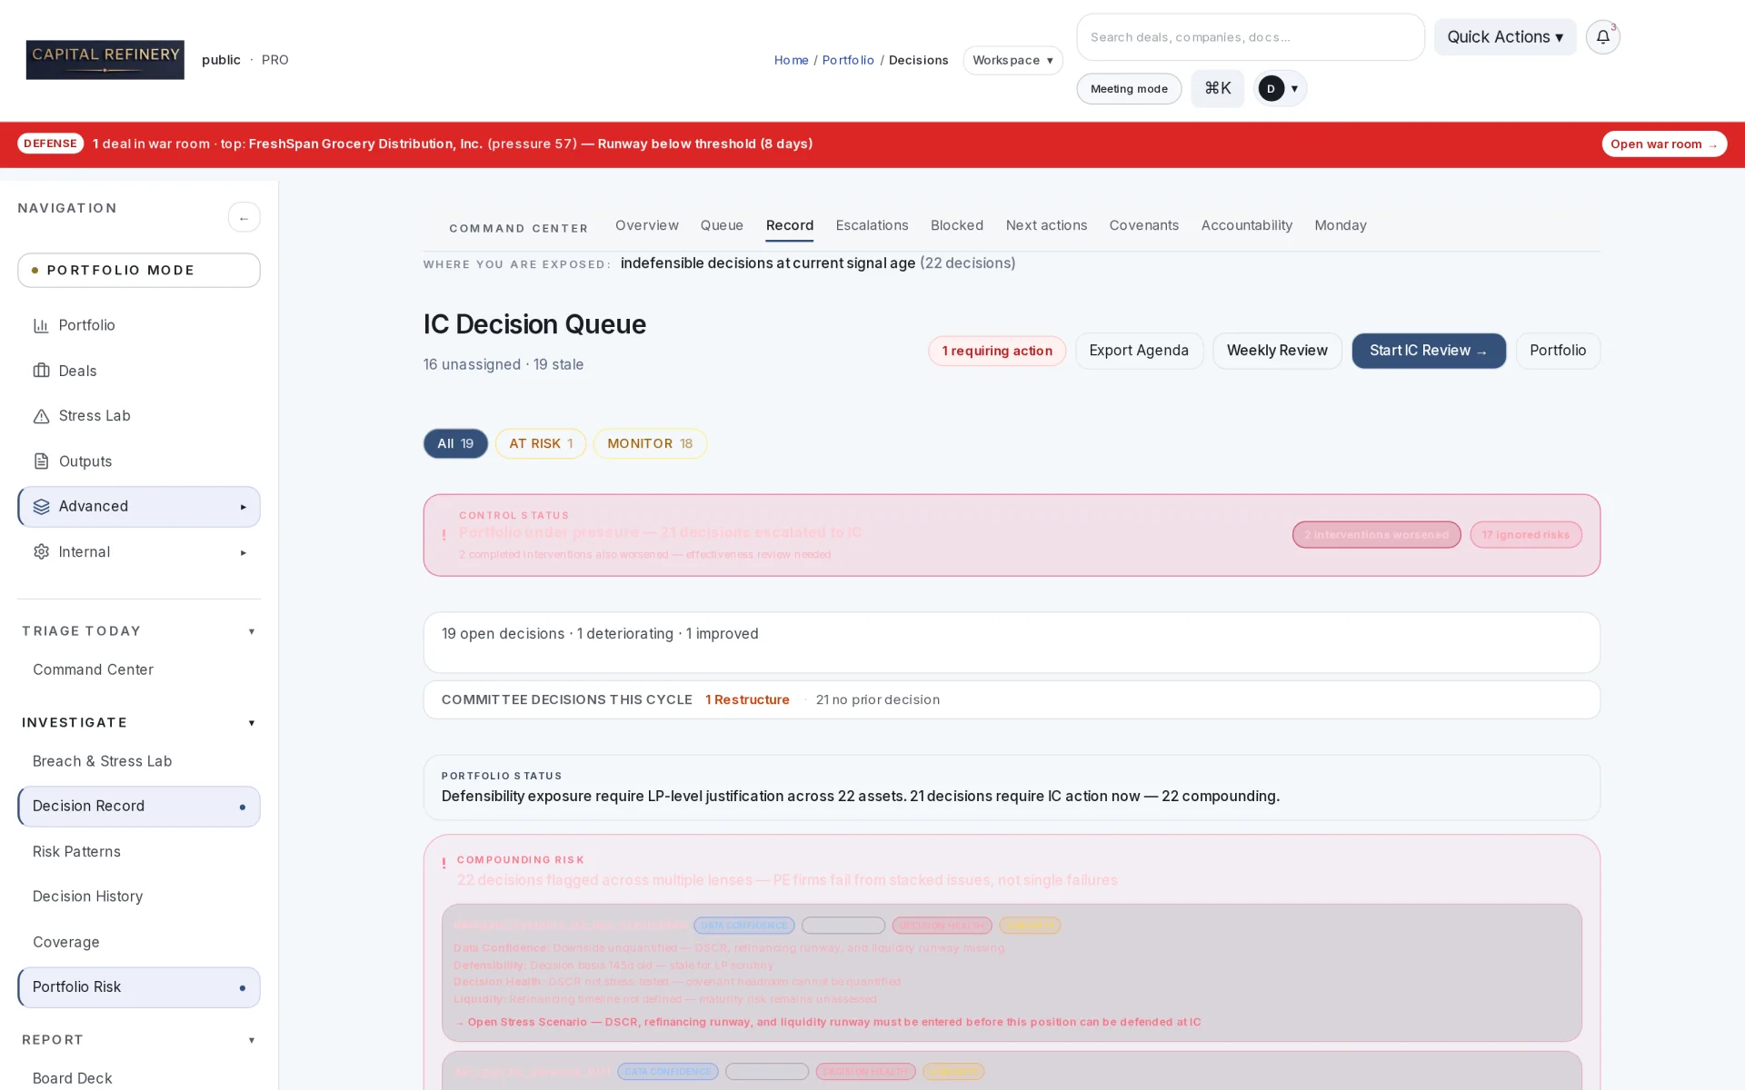
Task: Open the Workspace dropdown
Action: pos(1012,60)
